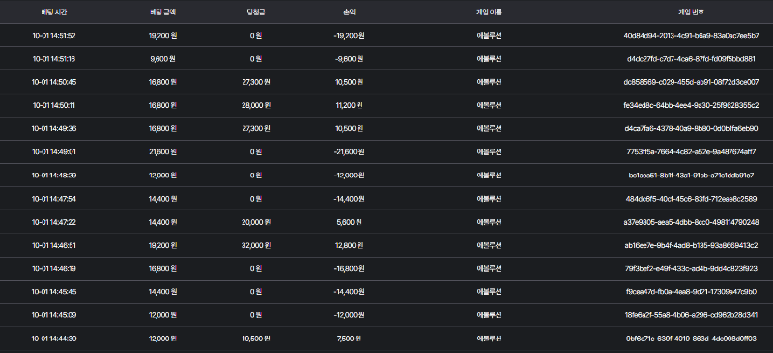Click the 게임 이름 column header
Image resolution: width=773 pixels, height=353 pixels.
(489, 12)
